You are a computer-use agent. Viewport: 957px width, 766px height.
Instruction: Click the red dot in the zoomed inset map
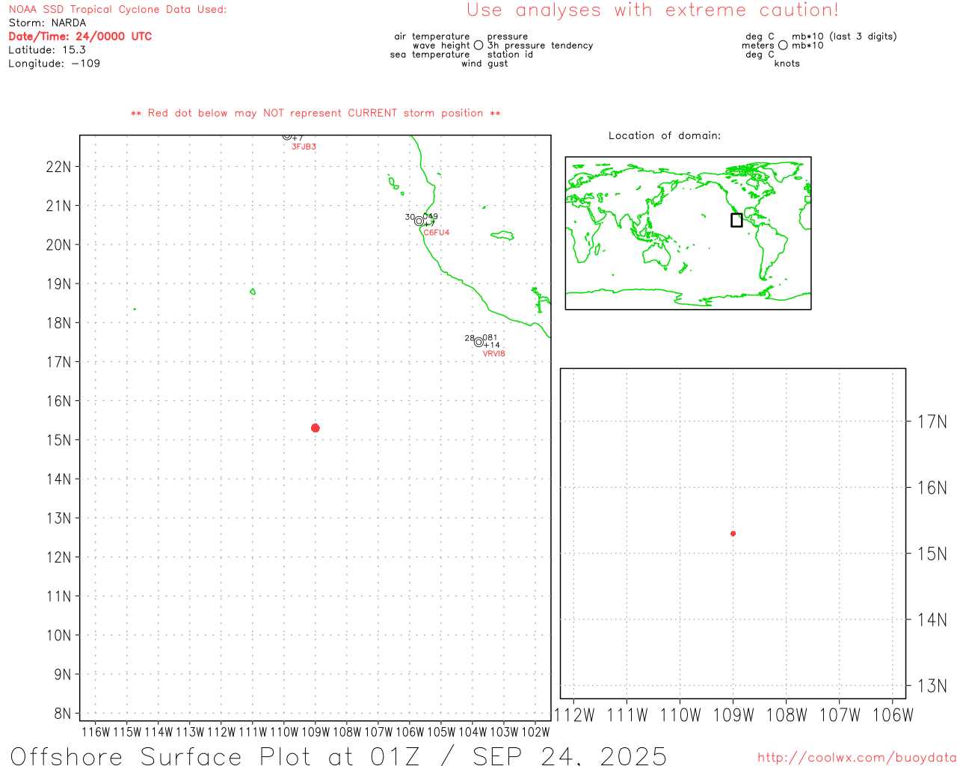[733, 533]
